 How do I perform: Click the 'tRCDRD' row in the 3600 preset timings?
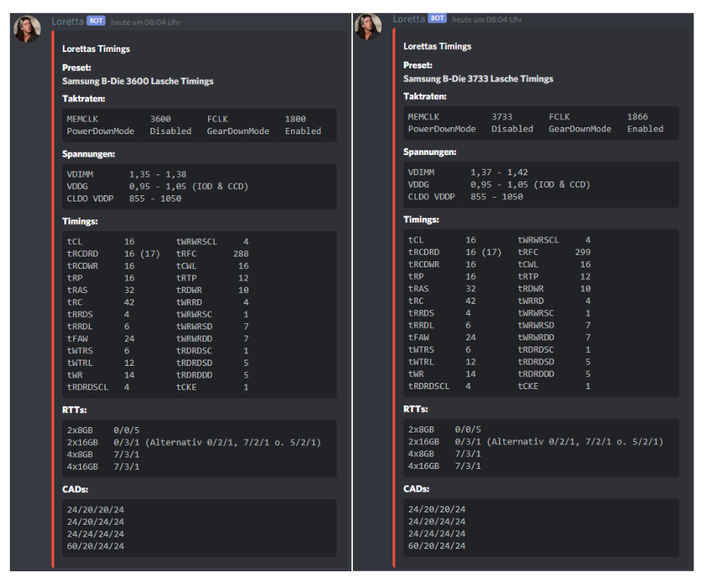[x=113, y=254]
